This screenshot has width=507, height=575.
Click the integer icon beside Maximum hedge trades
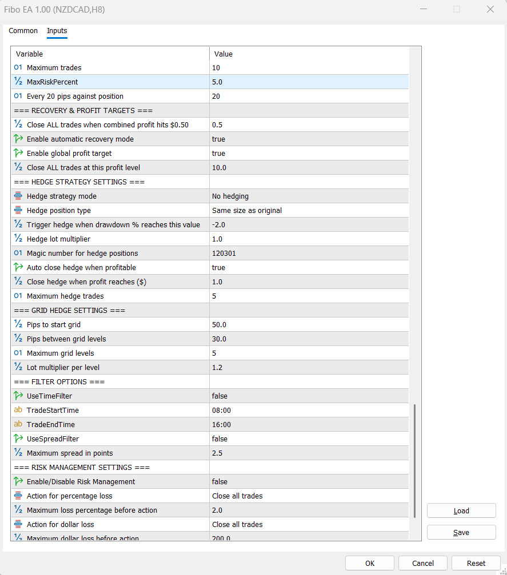18,296
